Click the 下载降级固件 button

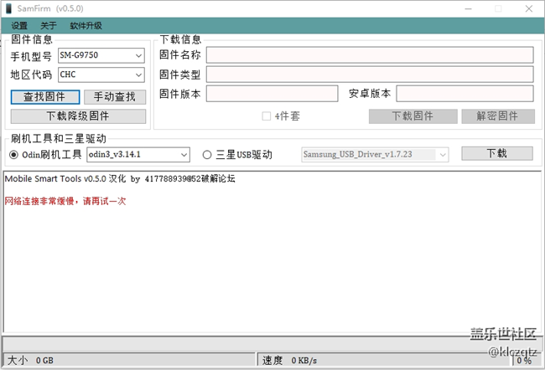(78, 116)
